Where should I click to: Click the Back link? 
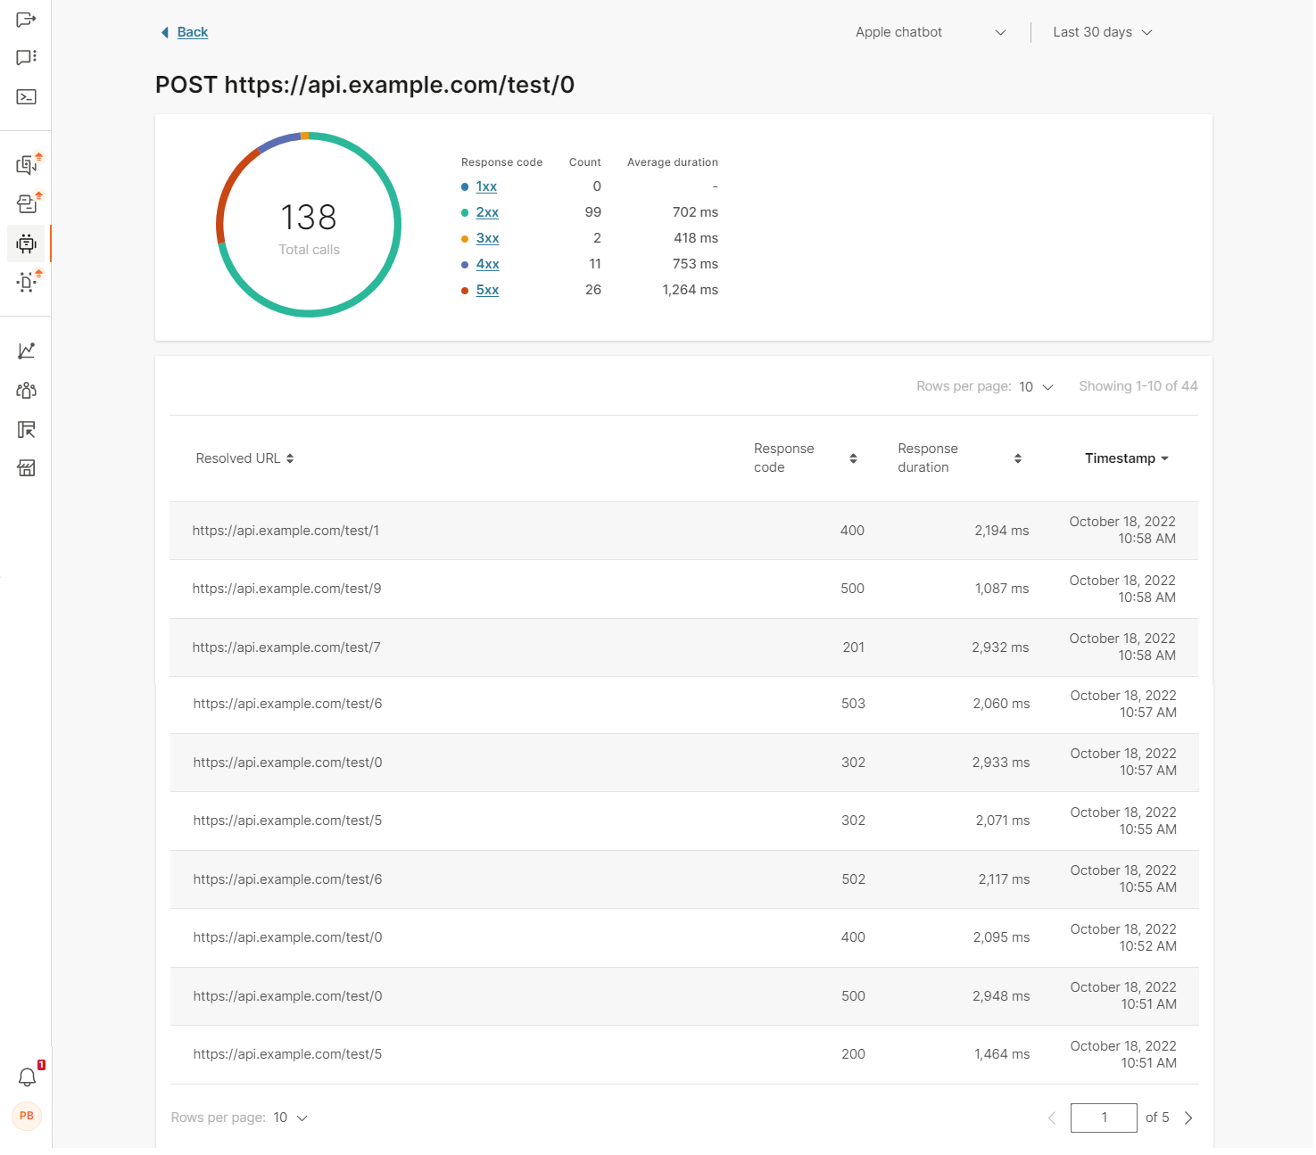[x=192, y=32]
